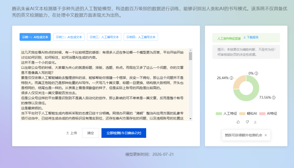Click scrollbar up arrow in text area

(191, 50)
